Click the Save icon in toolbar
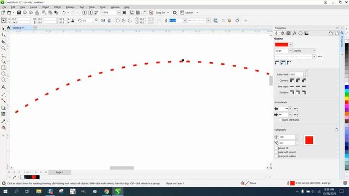The height and width of the screenshot is (196, 349). coord(19,13)
